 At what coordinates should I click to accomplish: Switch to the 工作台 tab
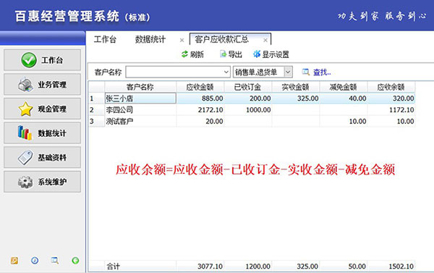point(105,39)
